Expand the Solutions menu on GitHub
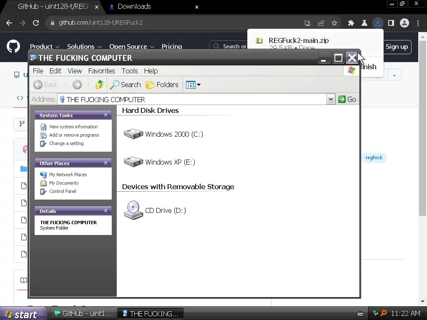427x320 pixels. tap(84, 47)
